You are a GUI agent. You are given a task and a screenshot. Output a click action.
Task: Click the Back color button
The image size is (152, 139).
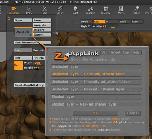point(23,50)
